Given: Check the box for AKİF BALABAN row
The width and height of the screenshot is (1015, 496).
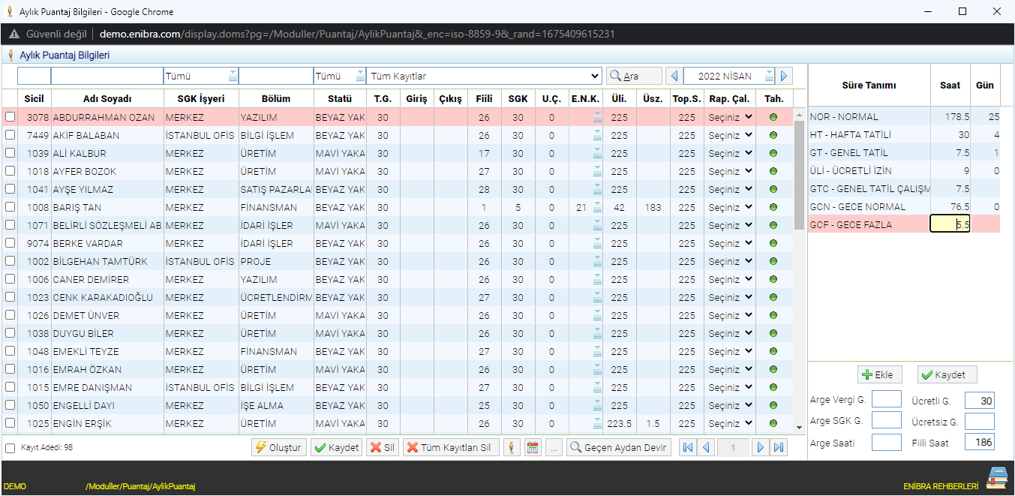Looking at the screenshot, I should pos(11,136).
